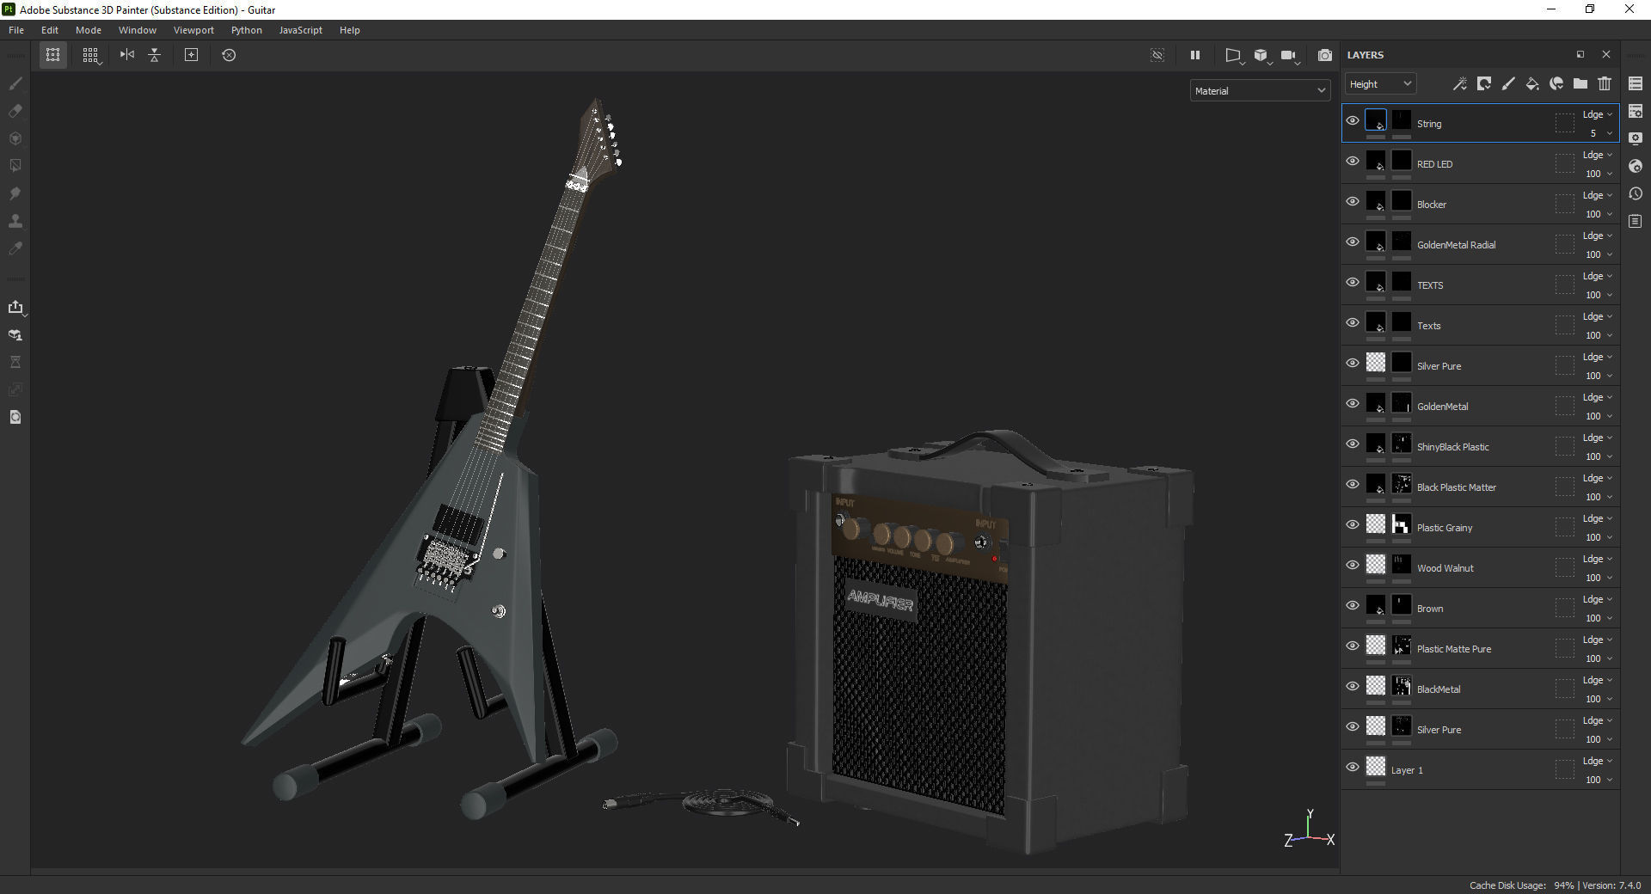The image size is (1651, 894).
Task: Hide the Blocker layer
Action: click(x=1353, y=201)
